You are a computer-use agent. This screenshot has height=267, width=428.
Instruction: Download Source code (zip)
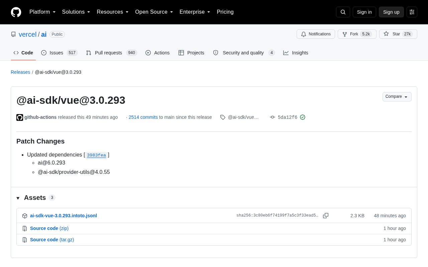coord(49,228)
